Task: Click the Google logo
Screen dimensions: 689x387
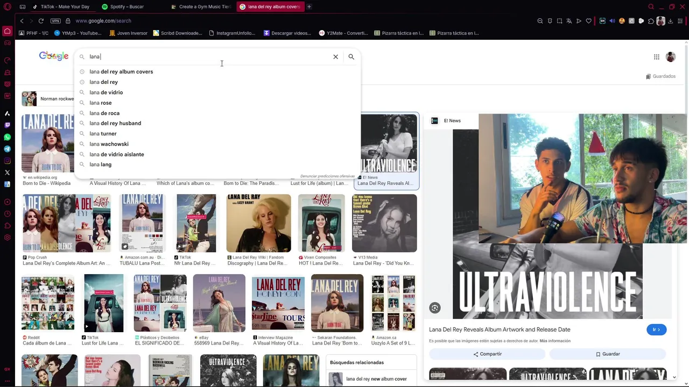Action: point(53,56)
